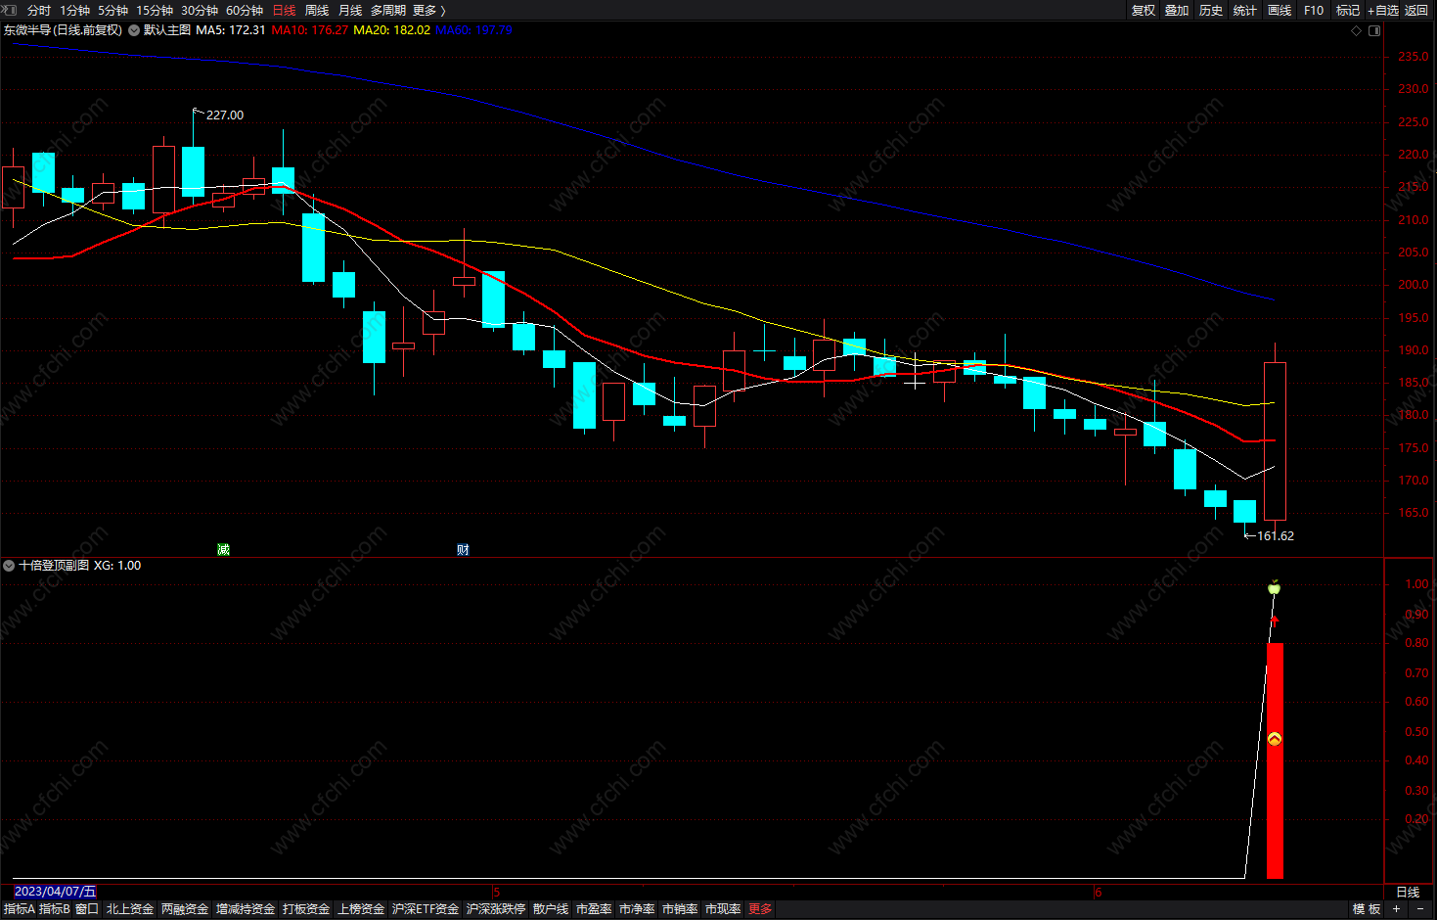Show the 增减持资金 indicator

[x=246, y=909]
